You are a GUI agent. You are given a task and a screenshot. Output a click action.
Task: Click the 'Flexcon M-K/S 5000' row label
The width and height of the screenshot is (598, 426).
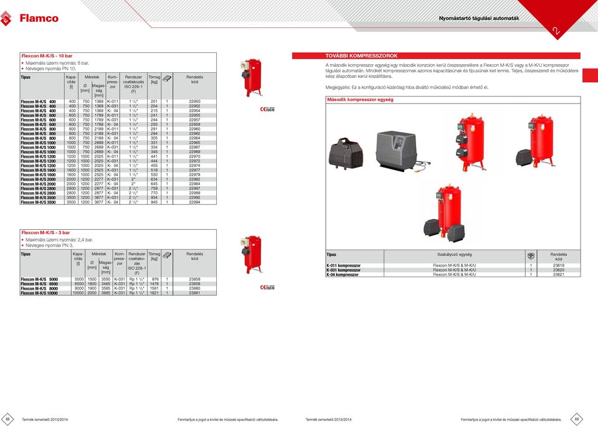click(39, 279)
